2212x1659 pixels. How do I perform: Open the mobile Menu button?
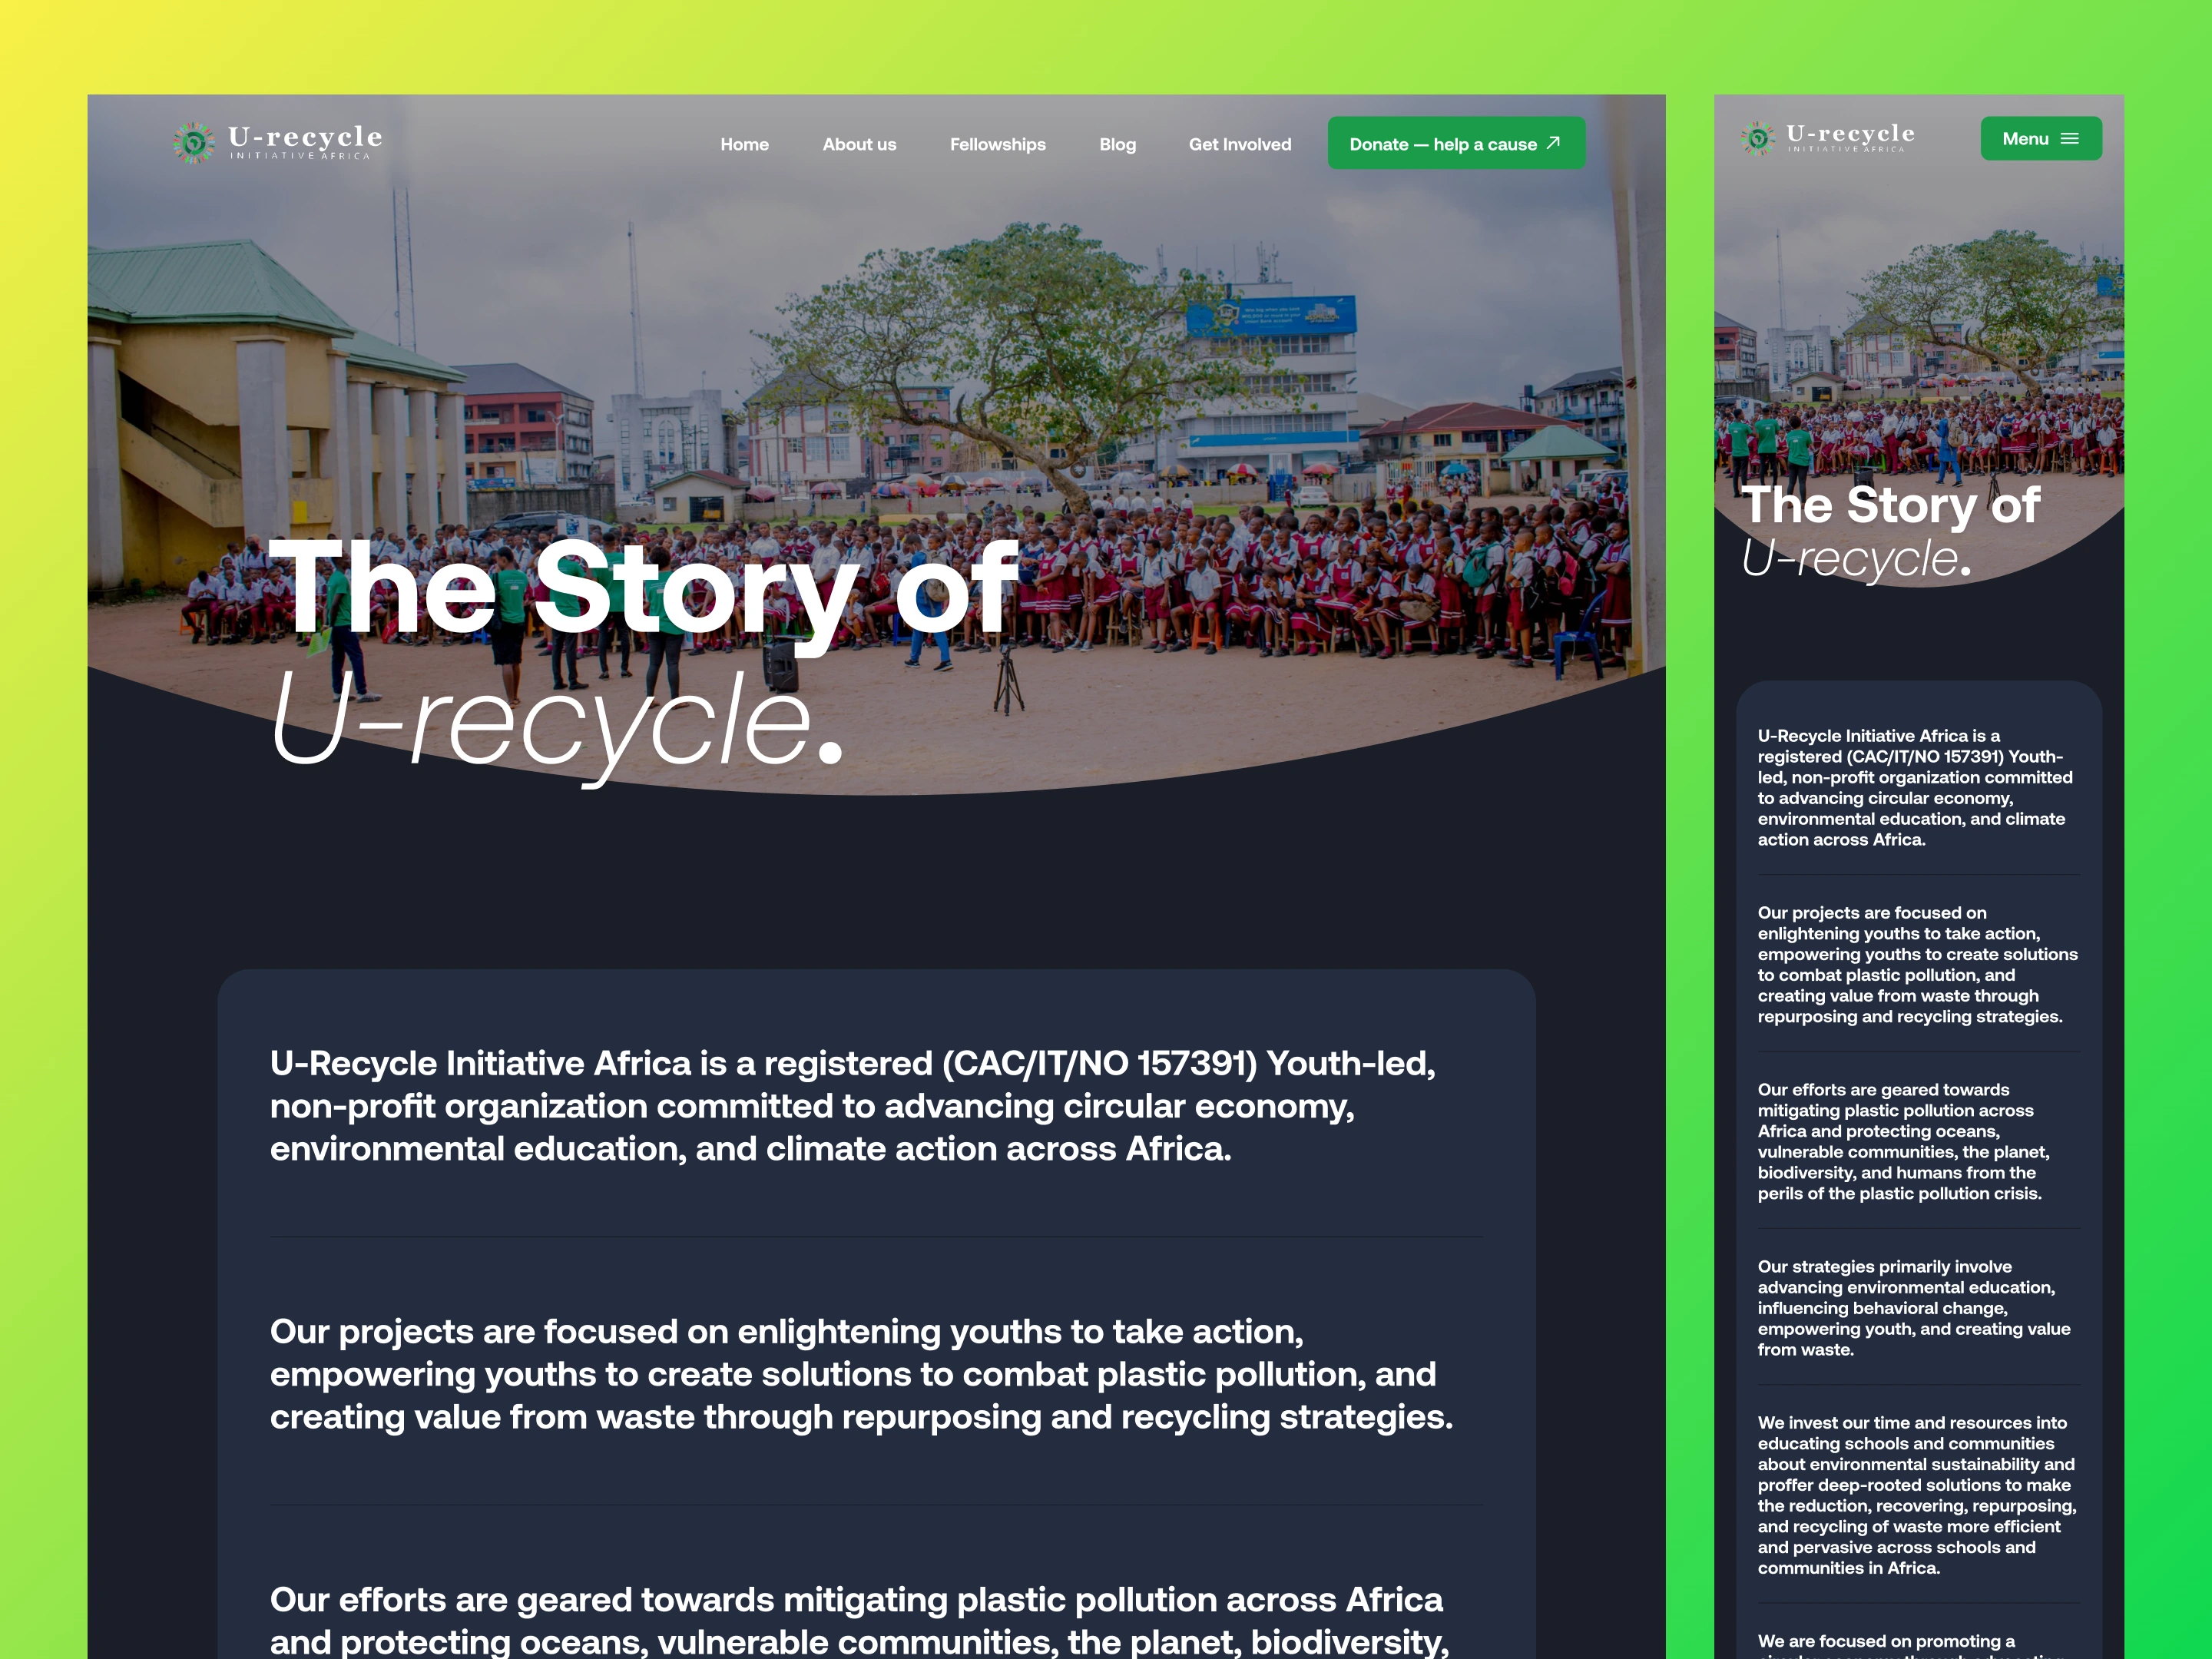click(2041, 139)
